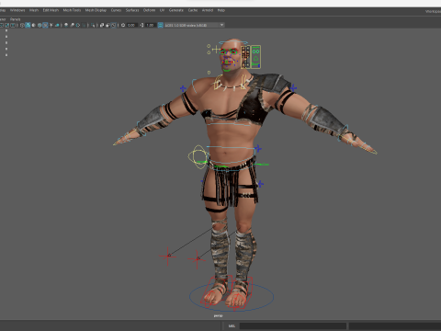Open the Surfaces menu
Screen dimensions: 441x331
click(132, 10)
